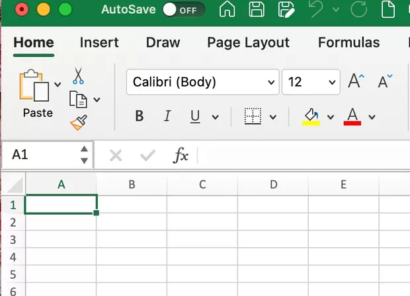The width and height of the screenshot is (410, 296).
Task: Click the Copy icon in clipboard group
Action: [79, 100]
